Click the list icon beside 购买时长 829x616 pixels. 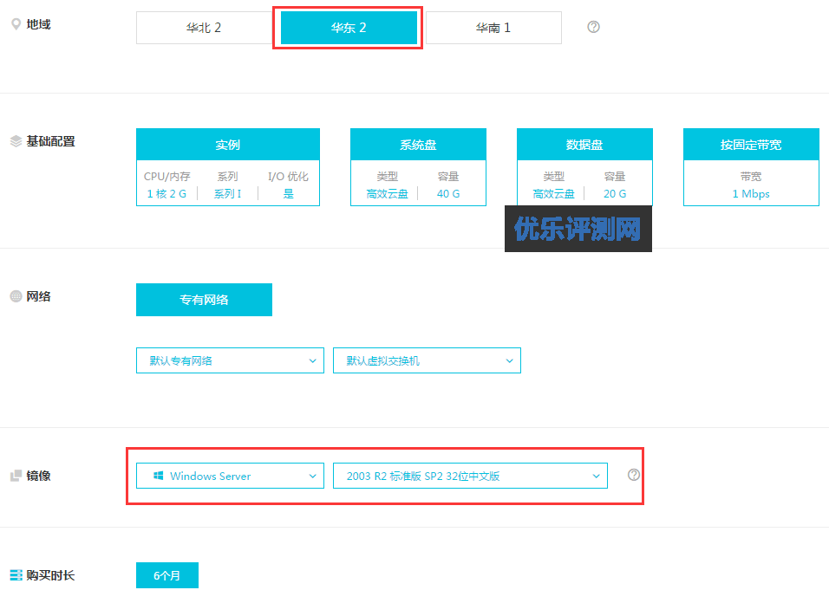(x=16, y=575)
